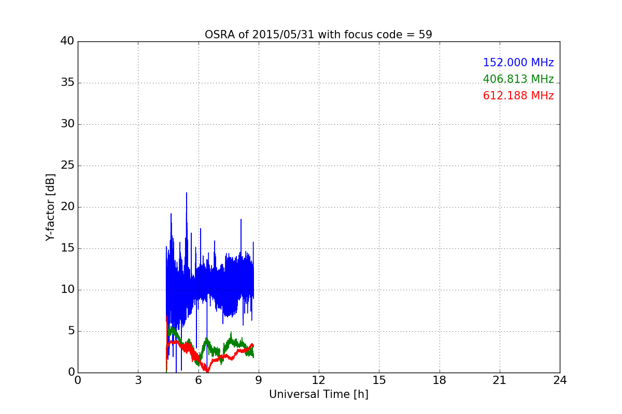Click the x-axis tick label 12

[x=319, y=380]
